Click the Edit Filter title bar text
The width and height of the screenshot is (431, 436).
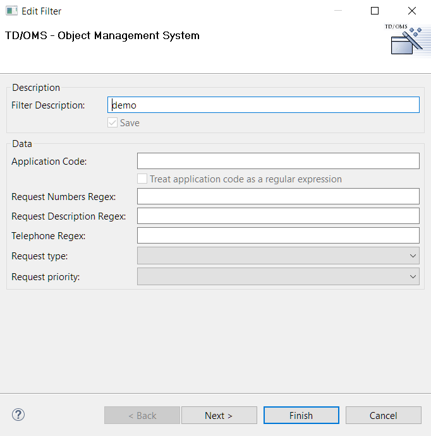coord(42,11)
